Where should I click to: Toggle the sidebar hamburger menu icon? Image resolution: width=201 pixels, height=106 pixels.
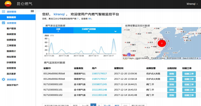(32, 11)
